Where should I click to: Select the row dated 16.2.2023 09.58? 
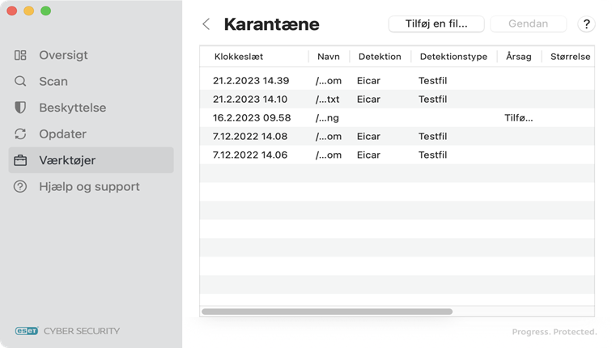397,118
